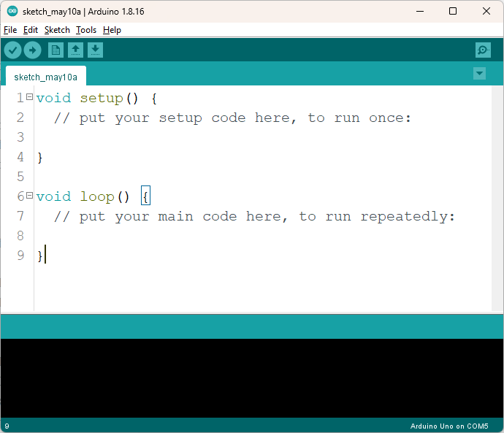Open the Help menu
This screenshot has height=433, width=504.
tap(112, 30)
